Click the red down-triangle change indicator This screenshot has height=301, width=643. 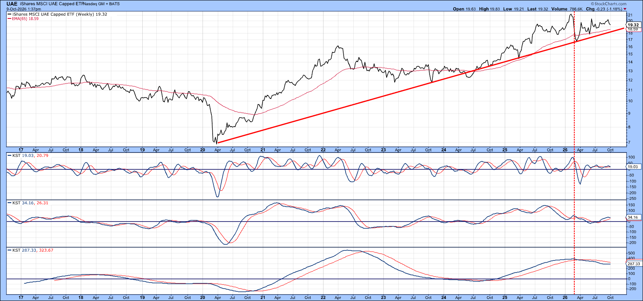pyautogui.click(x=625, y=9)
